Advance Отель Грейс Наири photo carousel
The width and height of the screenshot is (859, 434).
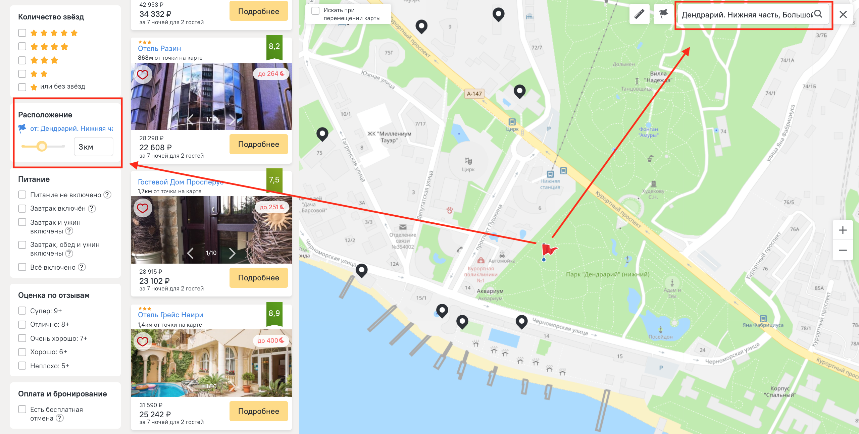pyautogui.click(x=232, y=386)
